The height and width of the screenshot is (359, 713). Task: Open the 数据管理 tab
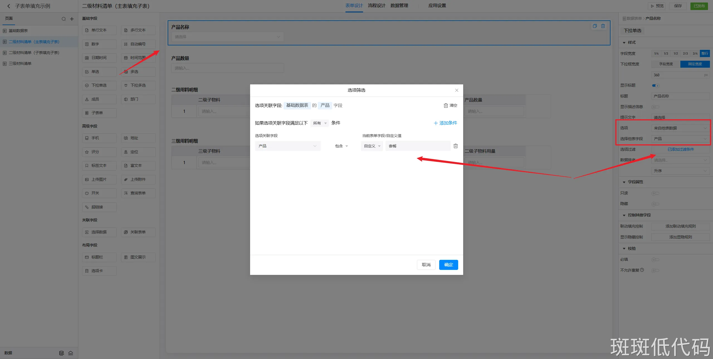click(399, 6)
